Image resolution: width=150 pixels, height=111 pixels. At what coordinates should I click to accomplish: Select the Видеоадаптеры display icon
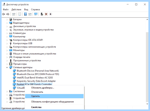click(11, 23)
